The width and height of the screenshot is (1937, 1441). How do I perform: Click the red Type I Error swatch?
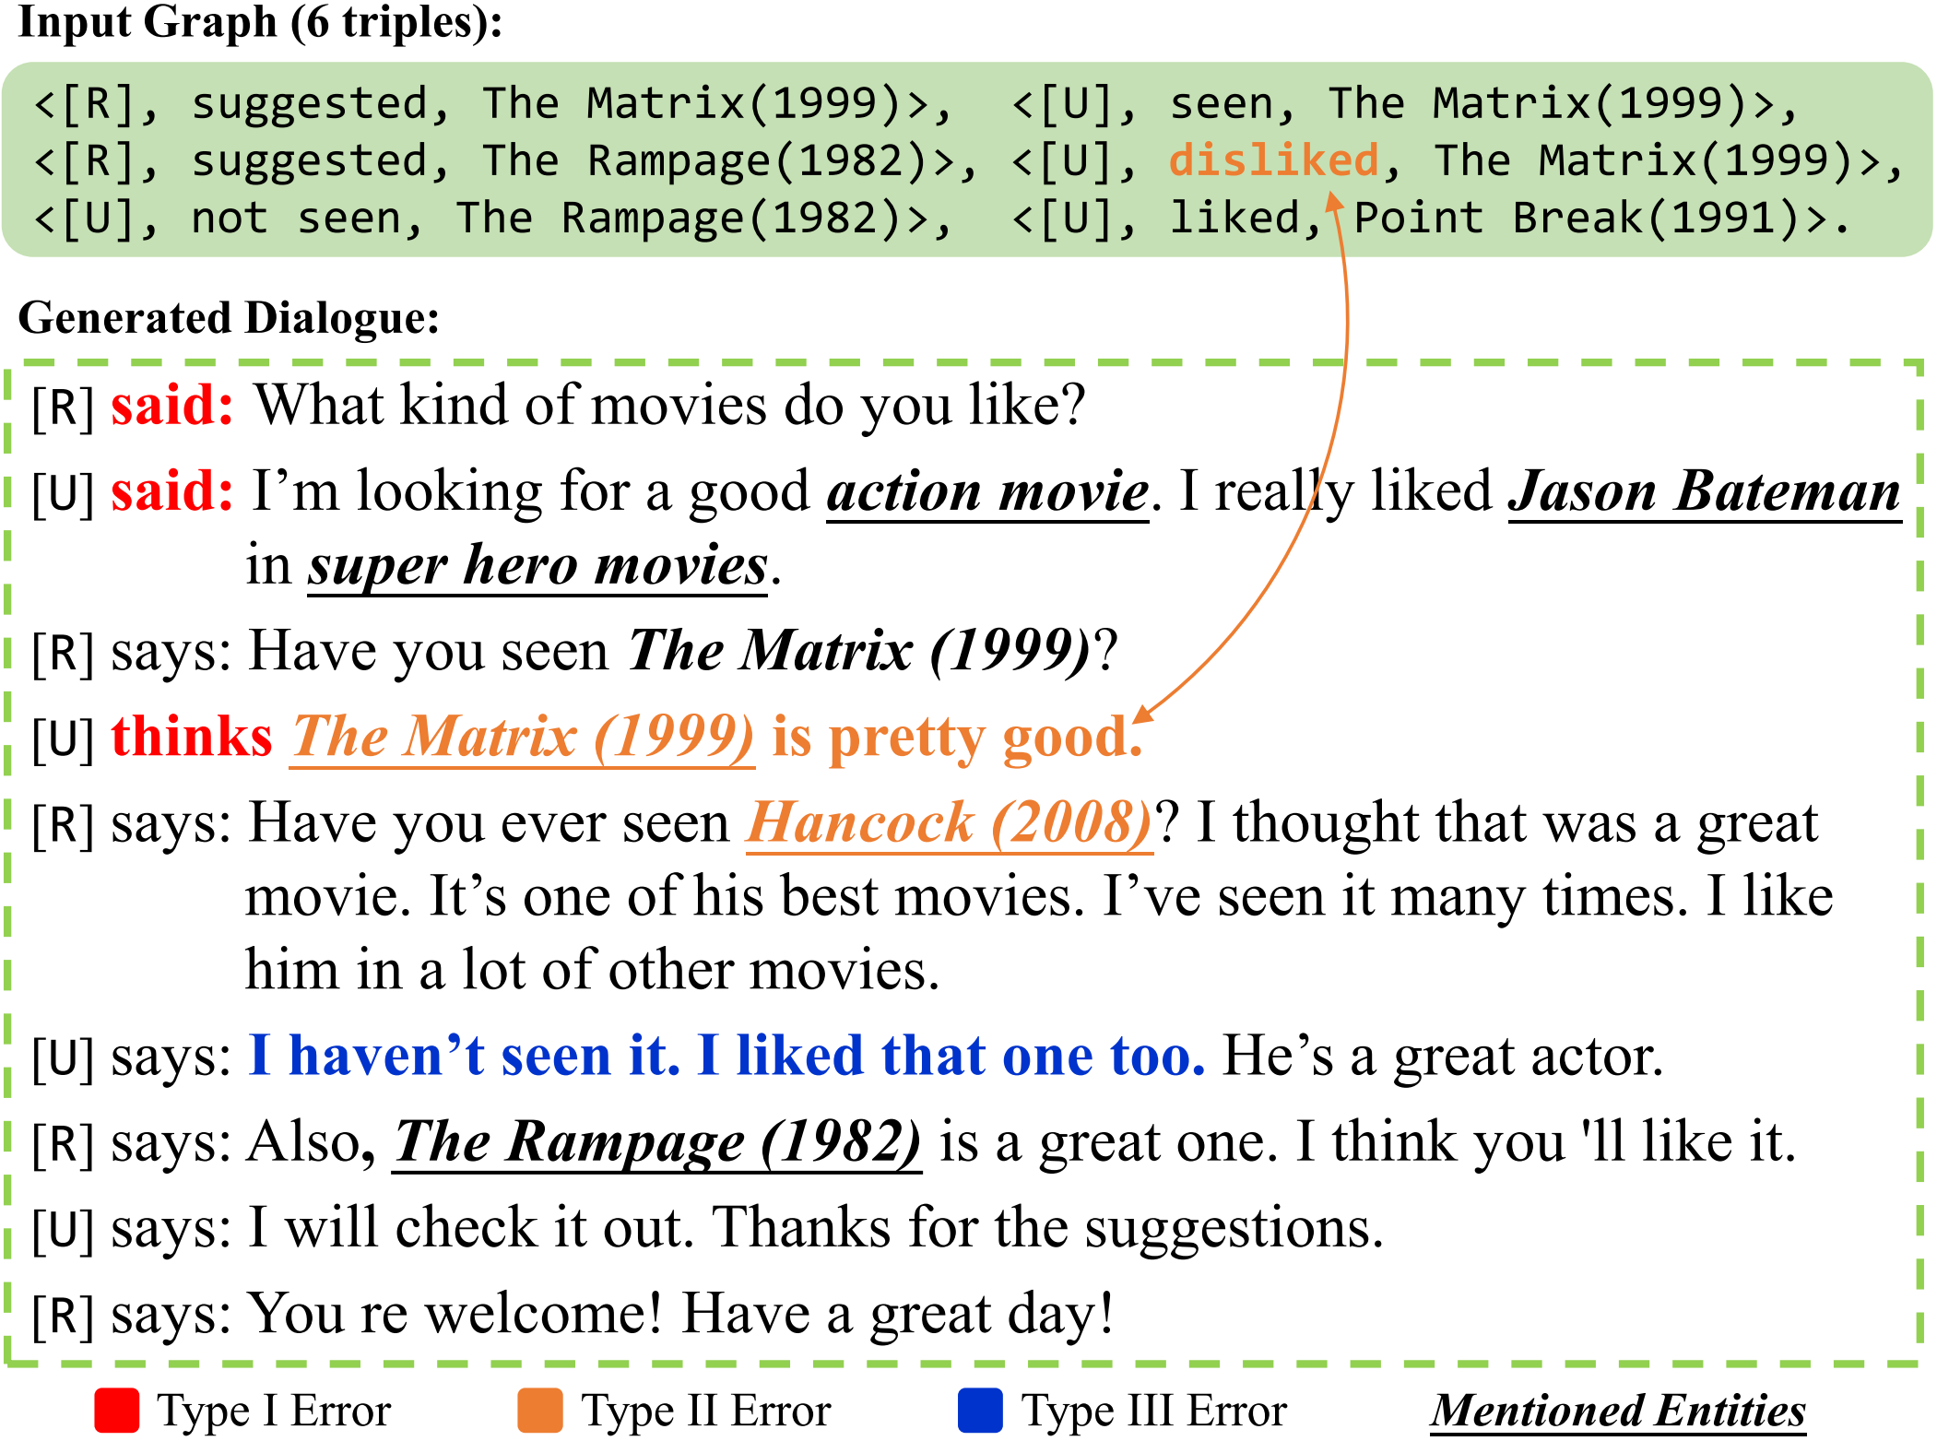click(x=117, y=1411)
